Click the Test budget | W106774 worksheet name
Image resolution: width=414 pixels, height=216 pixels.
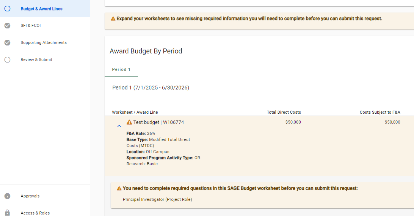[158, 122]
